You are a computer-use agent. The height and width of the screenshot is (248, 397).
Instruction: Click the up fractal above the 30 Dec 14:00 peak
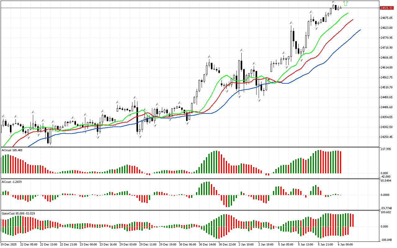point(209,56)
